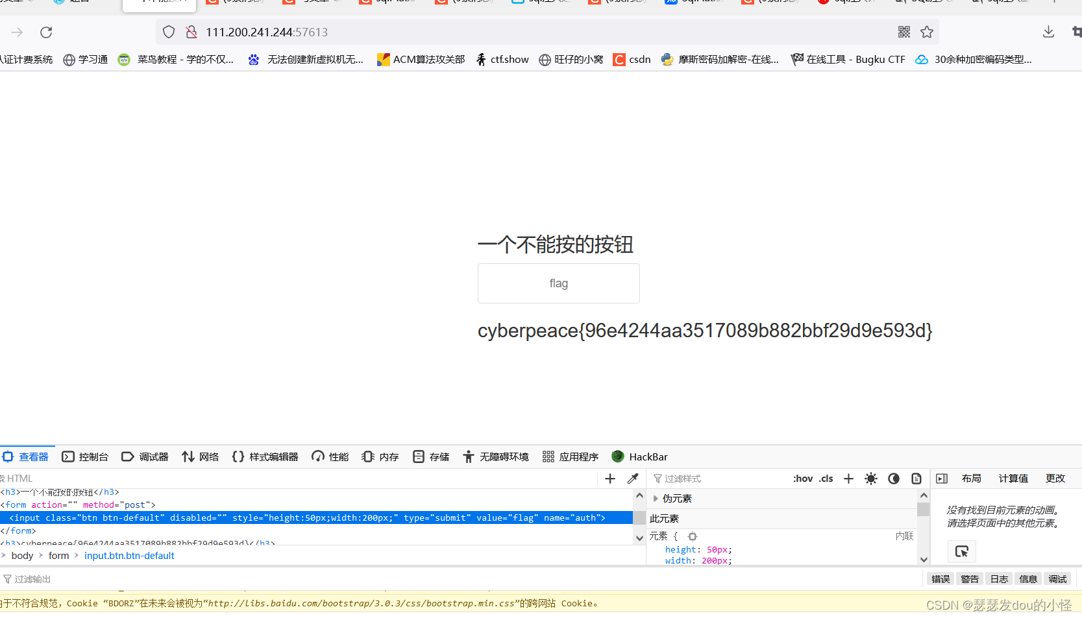Click the flag submit button

pos(559,283)
